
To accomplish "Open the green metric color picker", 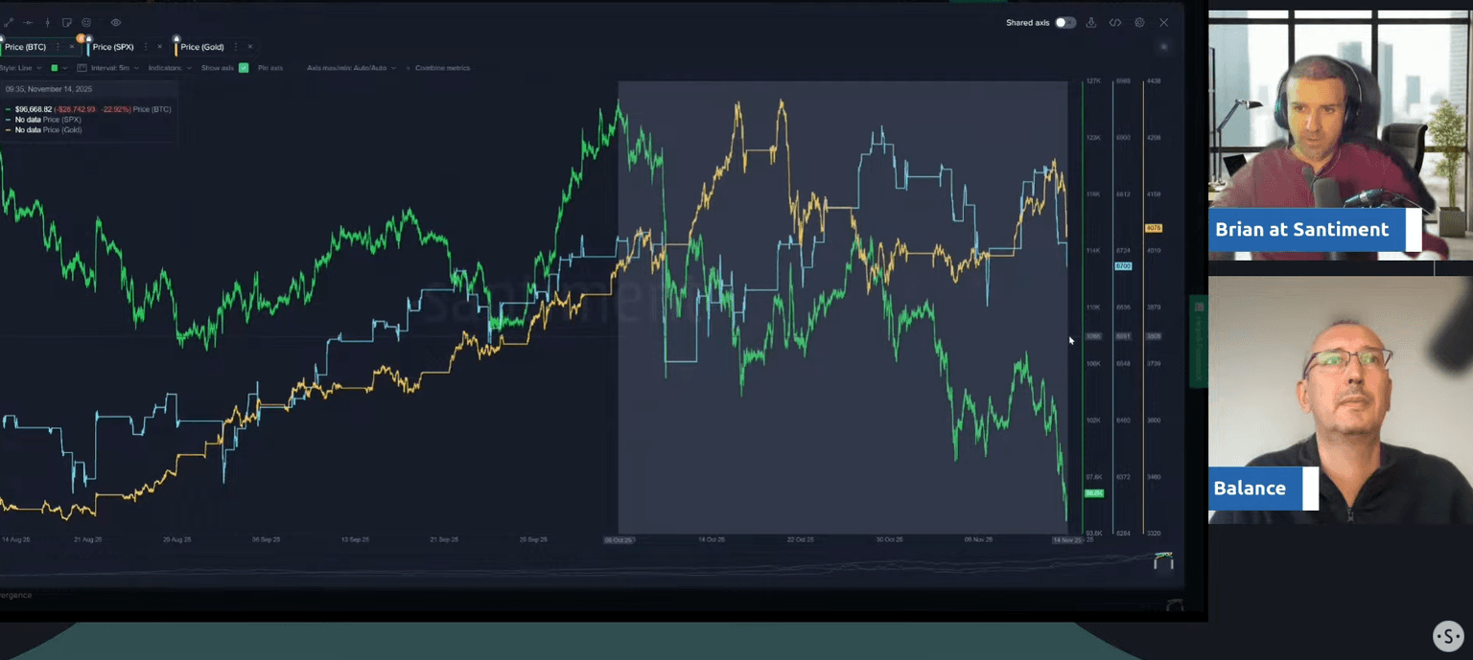I will point(57,68).
